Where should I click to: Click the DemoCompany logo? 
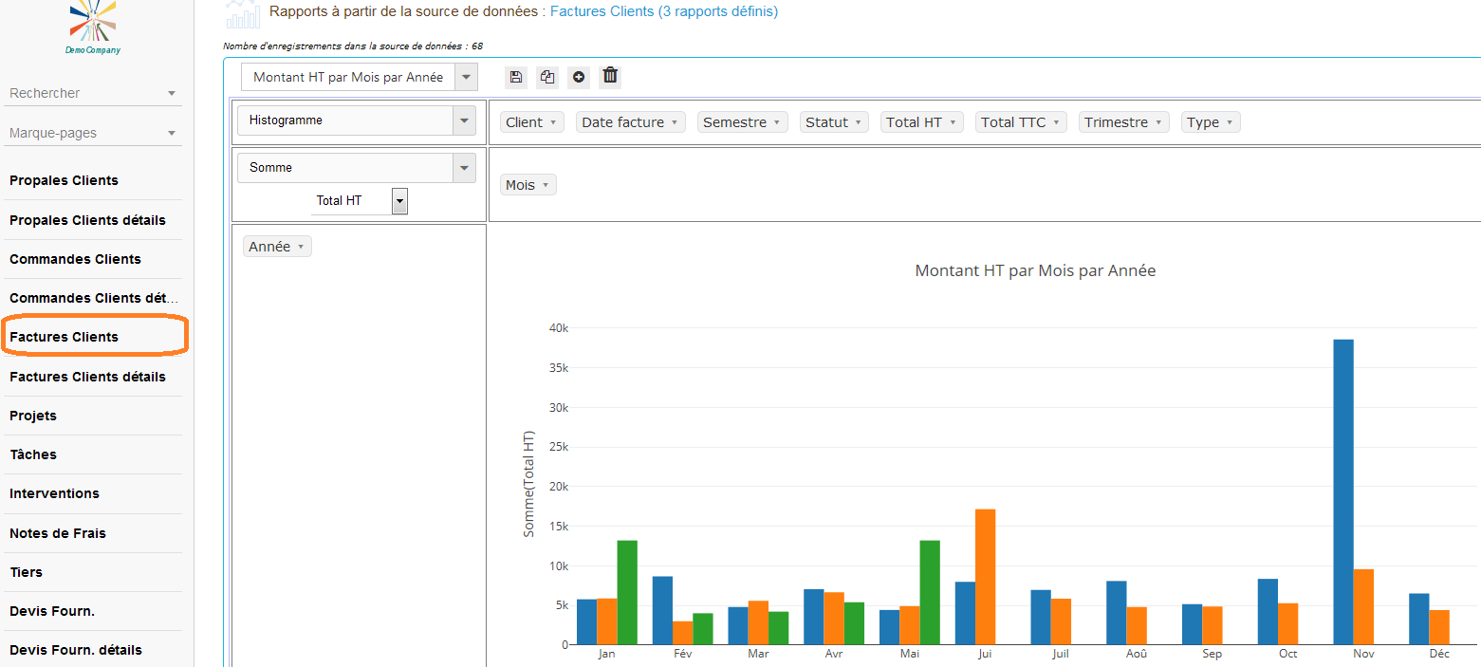pos(93,27)
